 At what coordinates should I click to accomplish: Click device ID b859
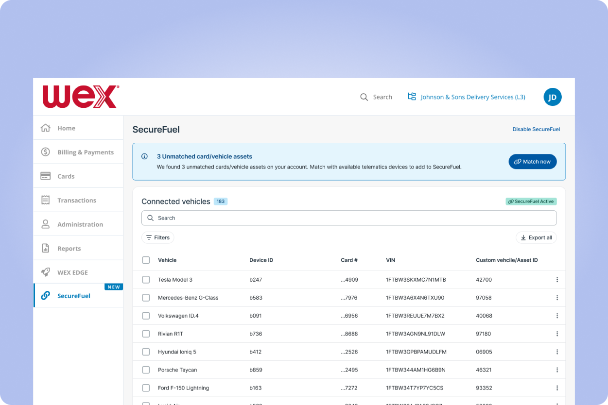click(x=256, y=370)
